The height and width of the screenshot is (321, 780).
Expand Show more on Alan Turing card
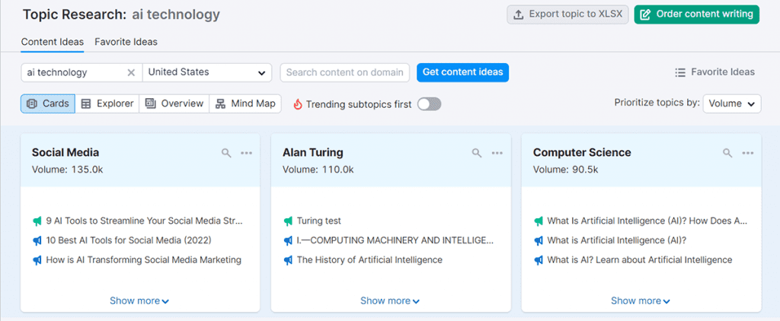tap(390, 300)
